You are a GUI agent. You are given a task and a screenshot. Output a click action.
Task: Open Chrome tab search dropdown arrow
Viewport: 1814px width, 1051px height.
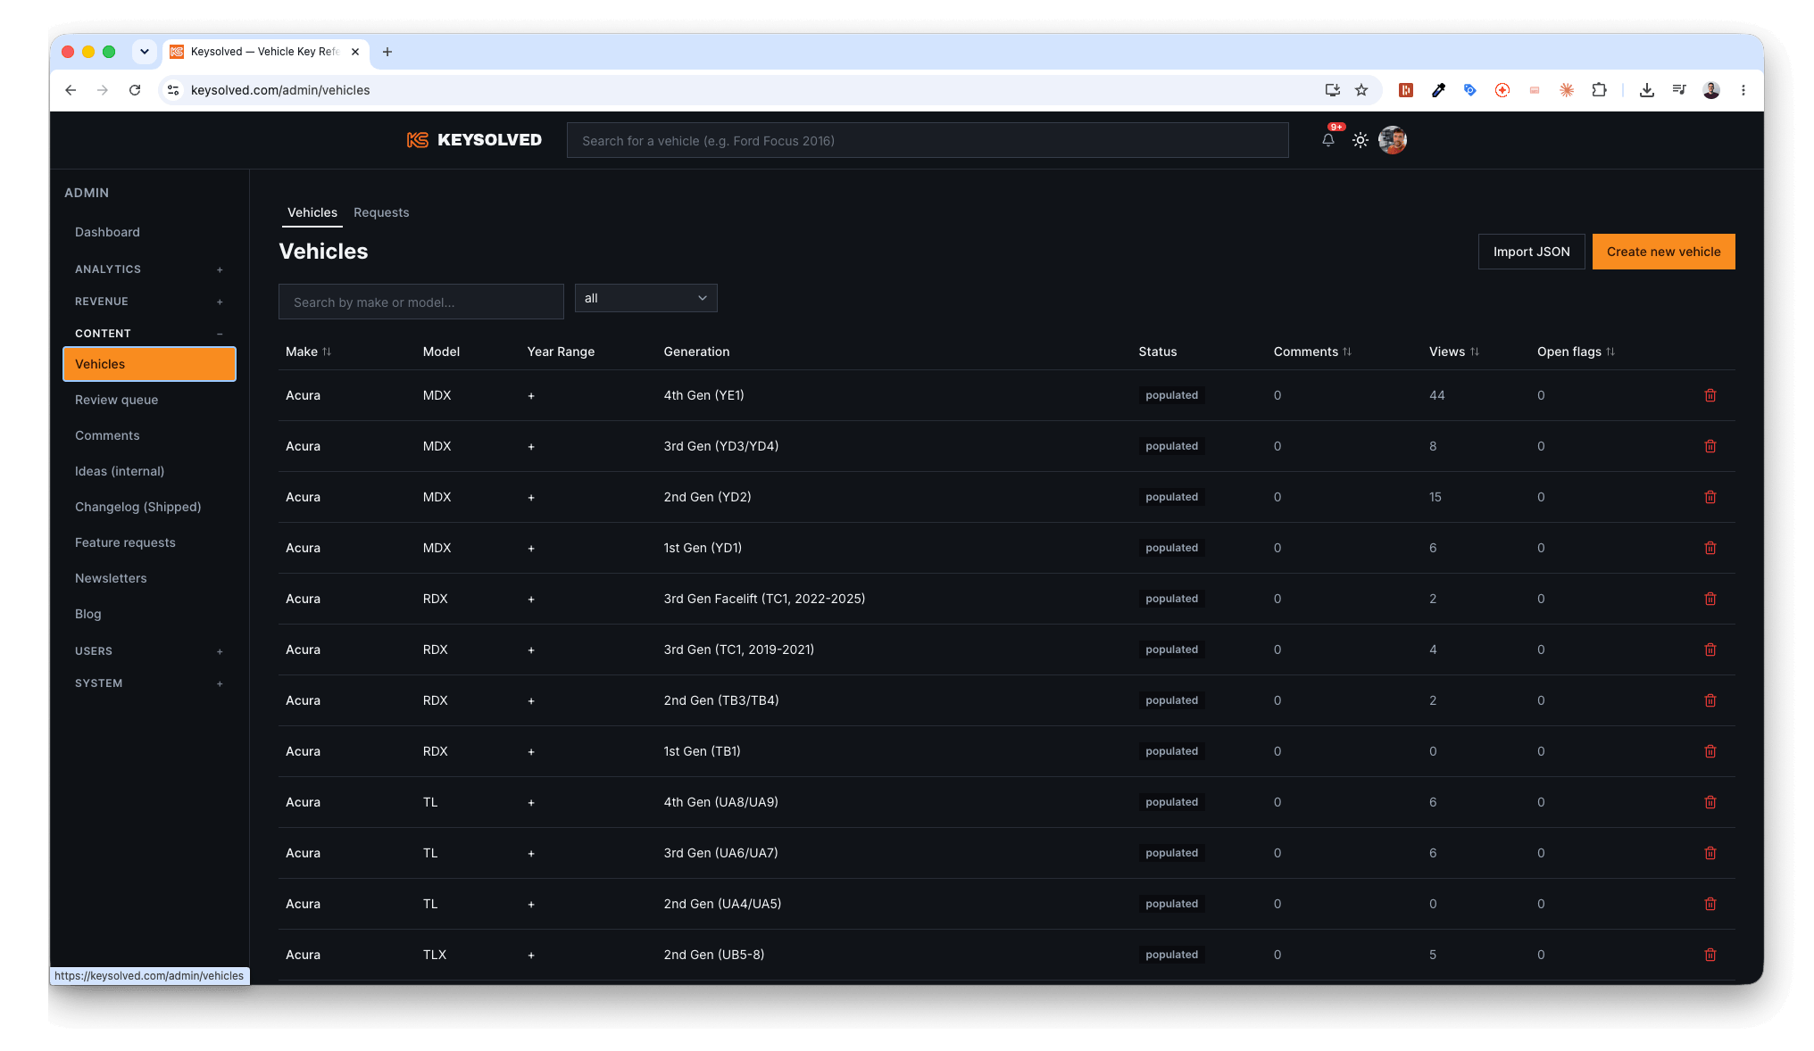click(x=145, y=52)
